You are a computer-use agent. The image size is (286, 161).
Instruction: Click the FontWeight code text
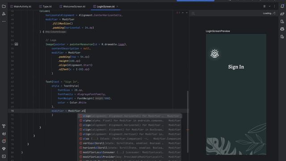(85, 98)
